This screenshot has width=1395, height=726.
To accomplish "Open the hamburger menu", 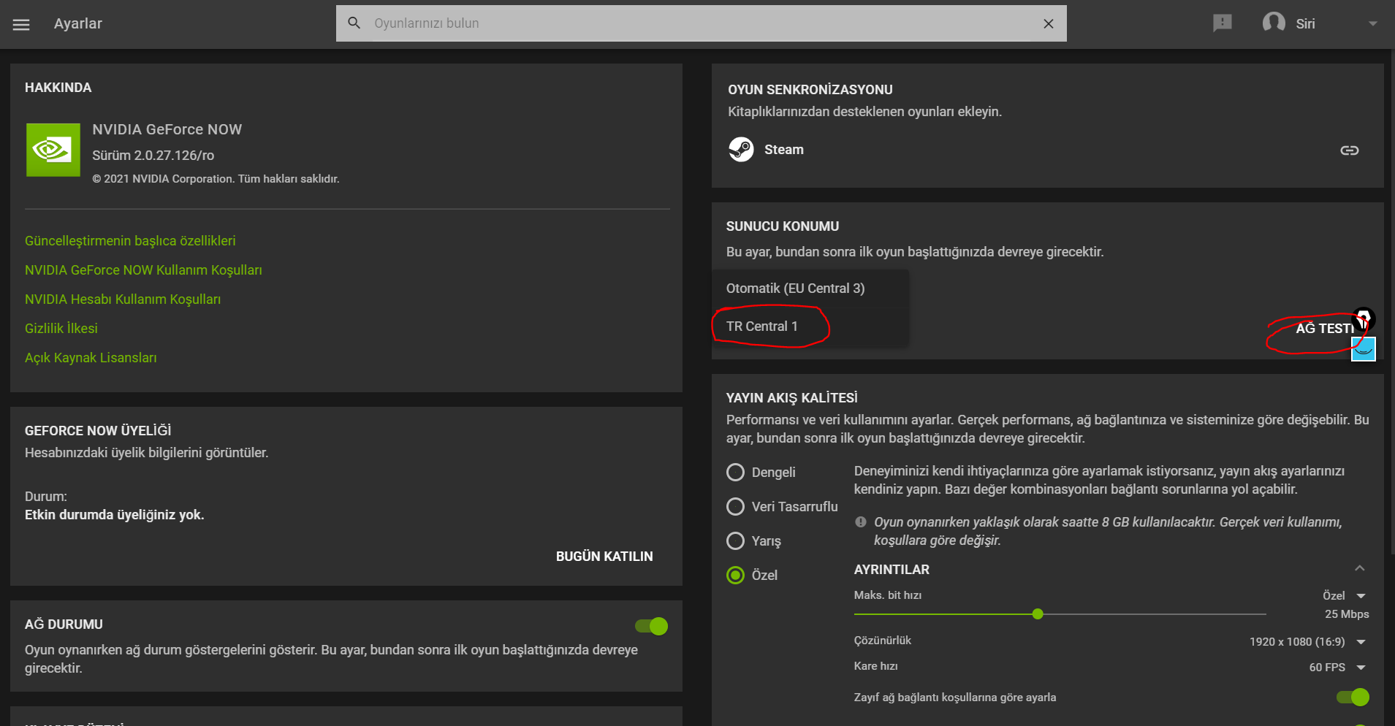I will tap(21, 24).
